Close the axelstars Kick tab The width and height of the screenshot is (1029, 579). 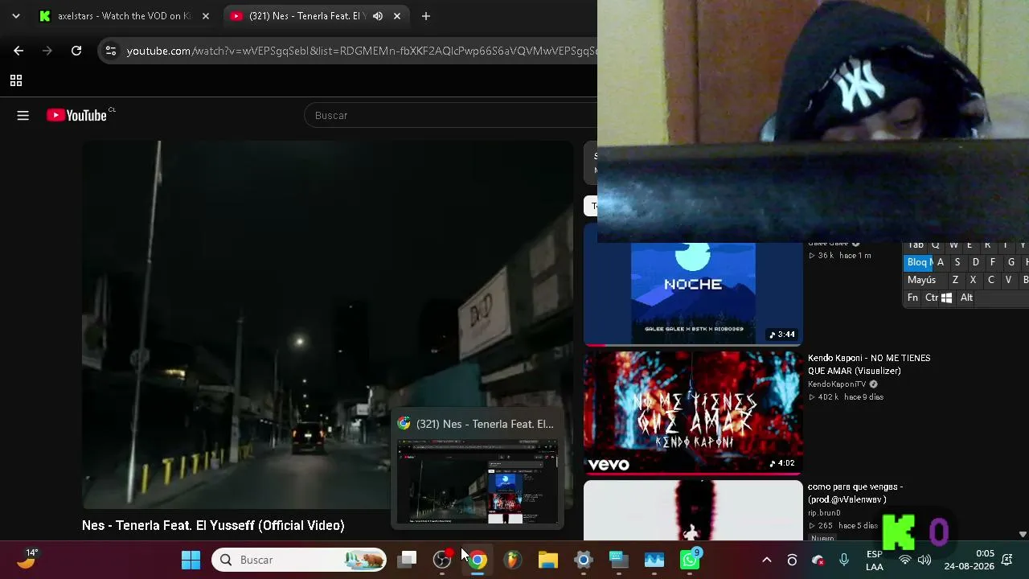pos(206,16)
